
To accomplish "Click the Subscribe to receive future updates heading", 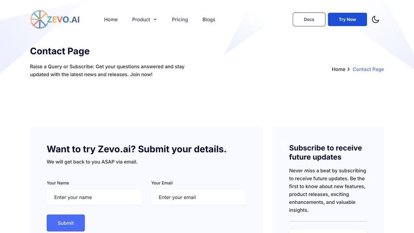I will 325,152.
